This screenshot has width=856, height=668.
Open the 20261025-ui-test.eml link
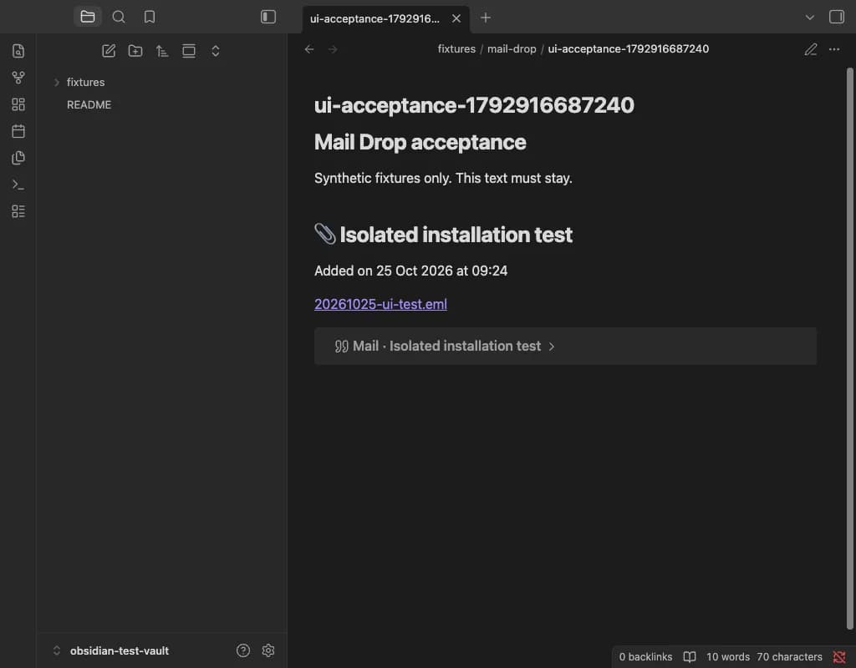tap(380, 304)
